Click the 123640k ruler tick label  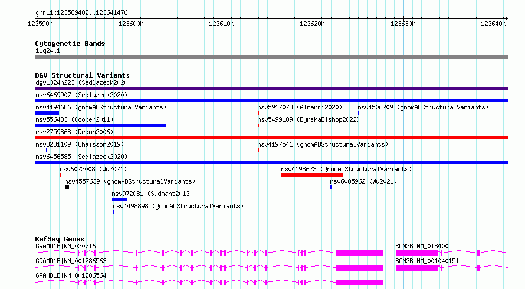pyautogui.click(x=493, y=24)
